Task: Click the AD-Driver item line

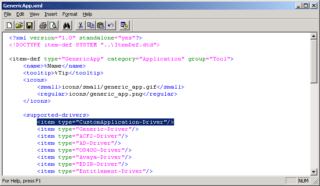Action: click(79, 143)
